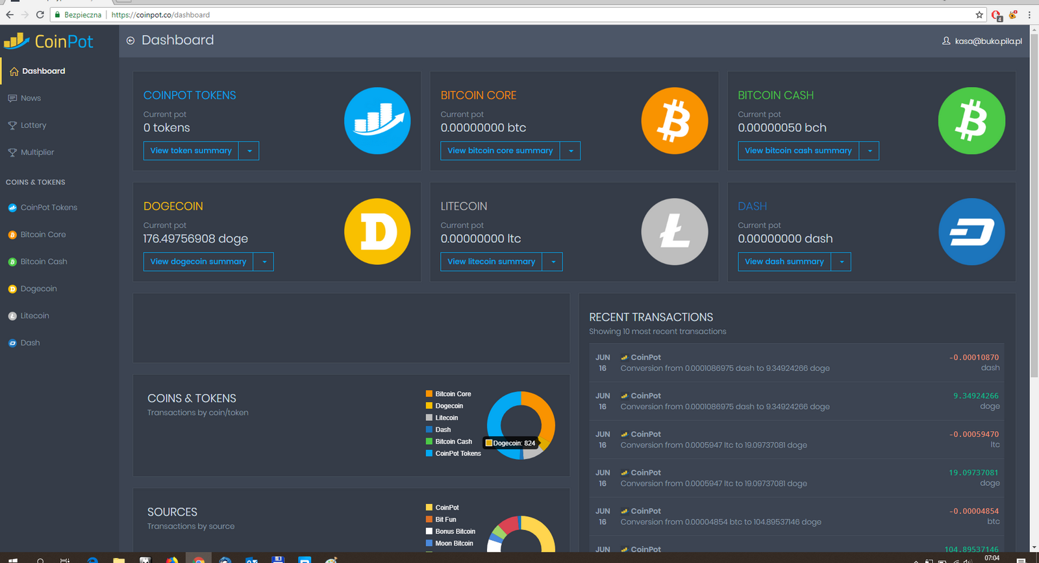Click the 0.00000050 bch balance
Screen dimensions: 1039x563
point(782,128)
